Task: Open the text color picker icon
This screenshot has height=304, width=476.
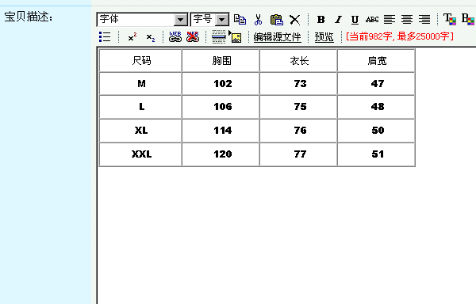Action: point(450,19)
